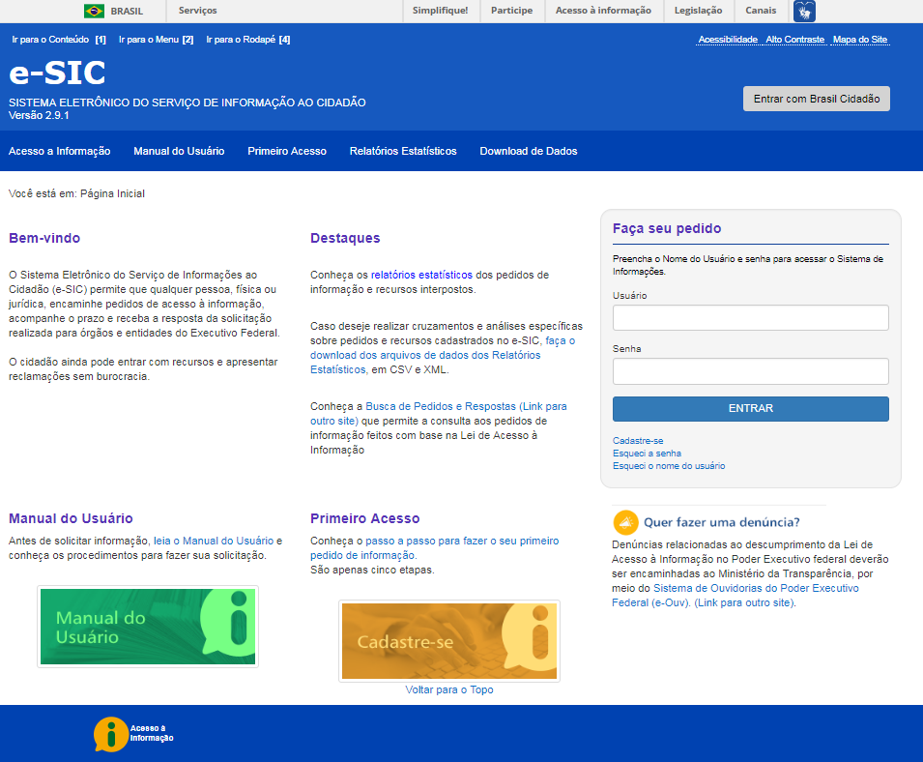Click the Brazil flag icon

pos(94,11)
